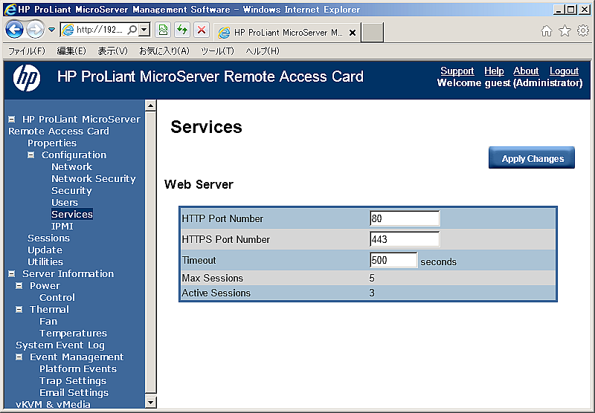Click the green Refresh arrows icon
This screenshot has height=413, width=595.
tap(182, 30)
